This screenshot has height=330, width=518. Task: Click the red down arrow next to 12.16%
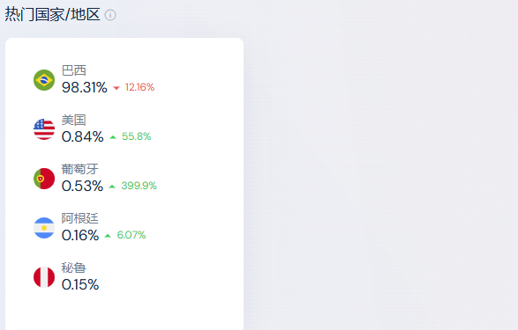click(116, 88)
